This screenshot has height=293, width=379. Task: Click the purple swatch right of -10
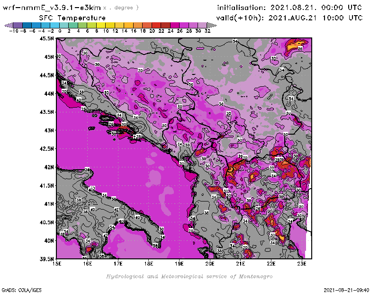click(x=18, y=25)
